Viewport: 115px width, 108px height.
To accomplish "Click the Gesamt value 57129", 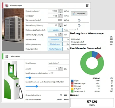I will 92,102.
